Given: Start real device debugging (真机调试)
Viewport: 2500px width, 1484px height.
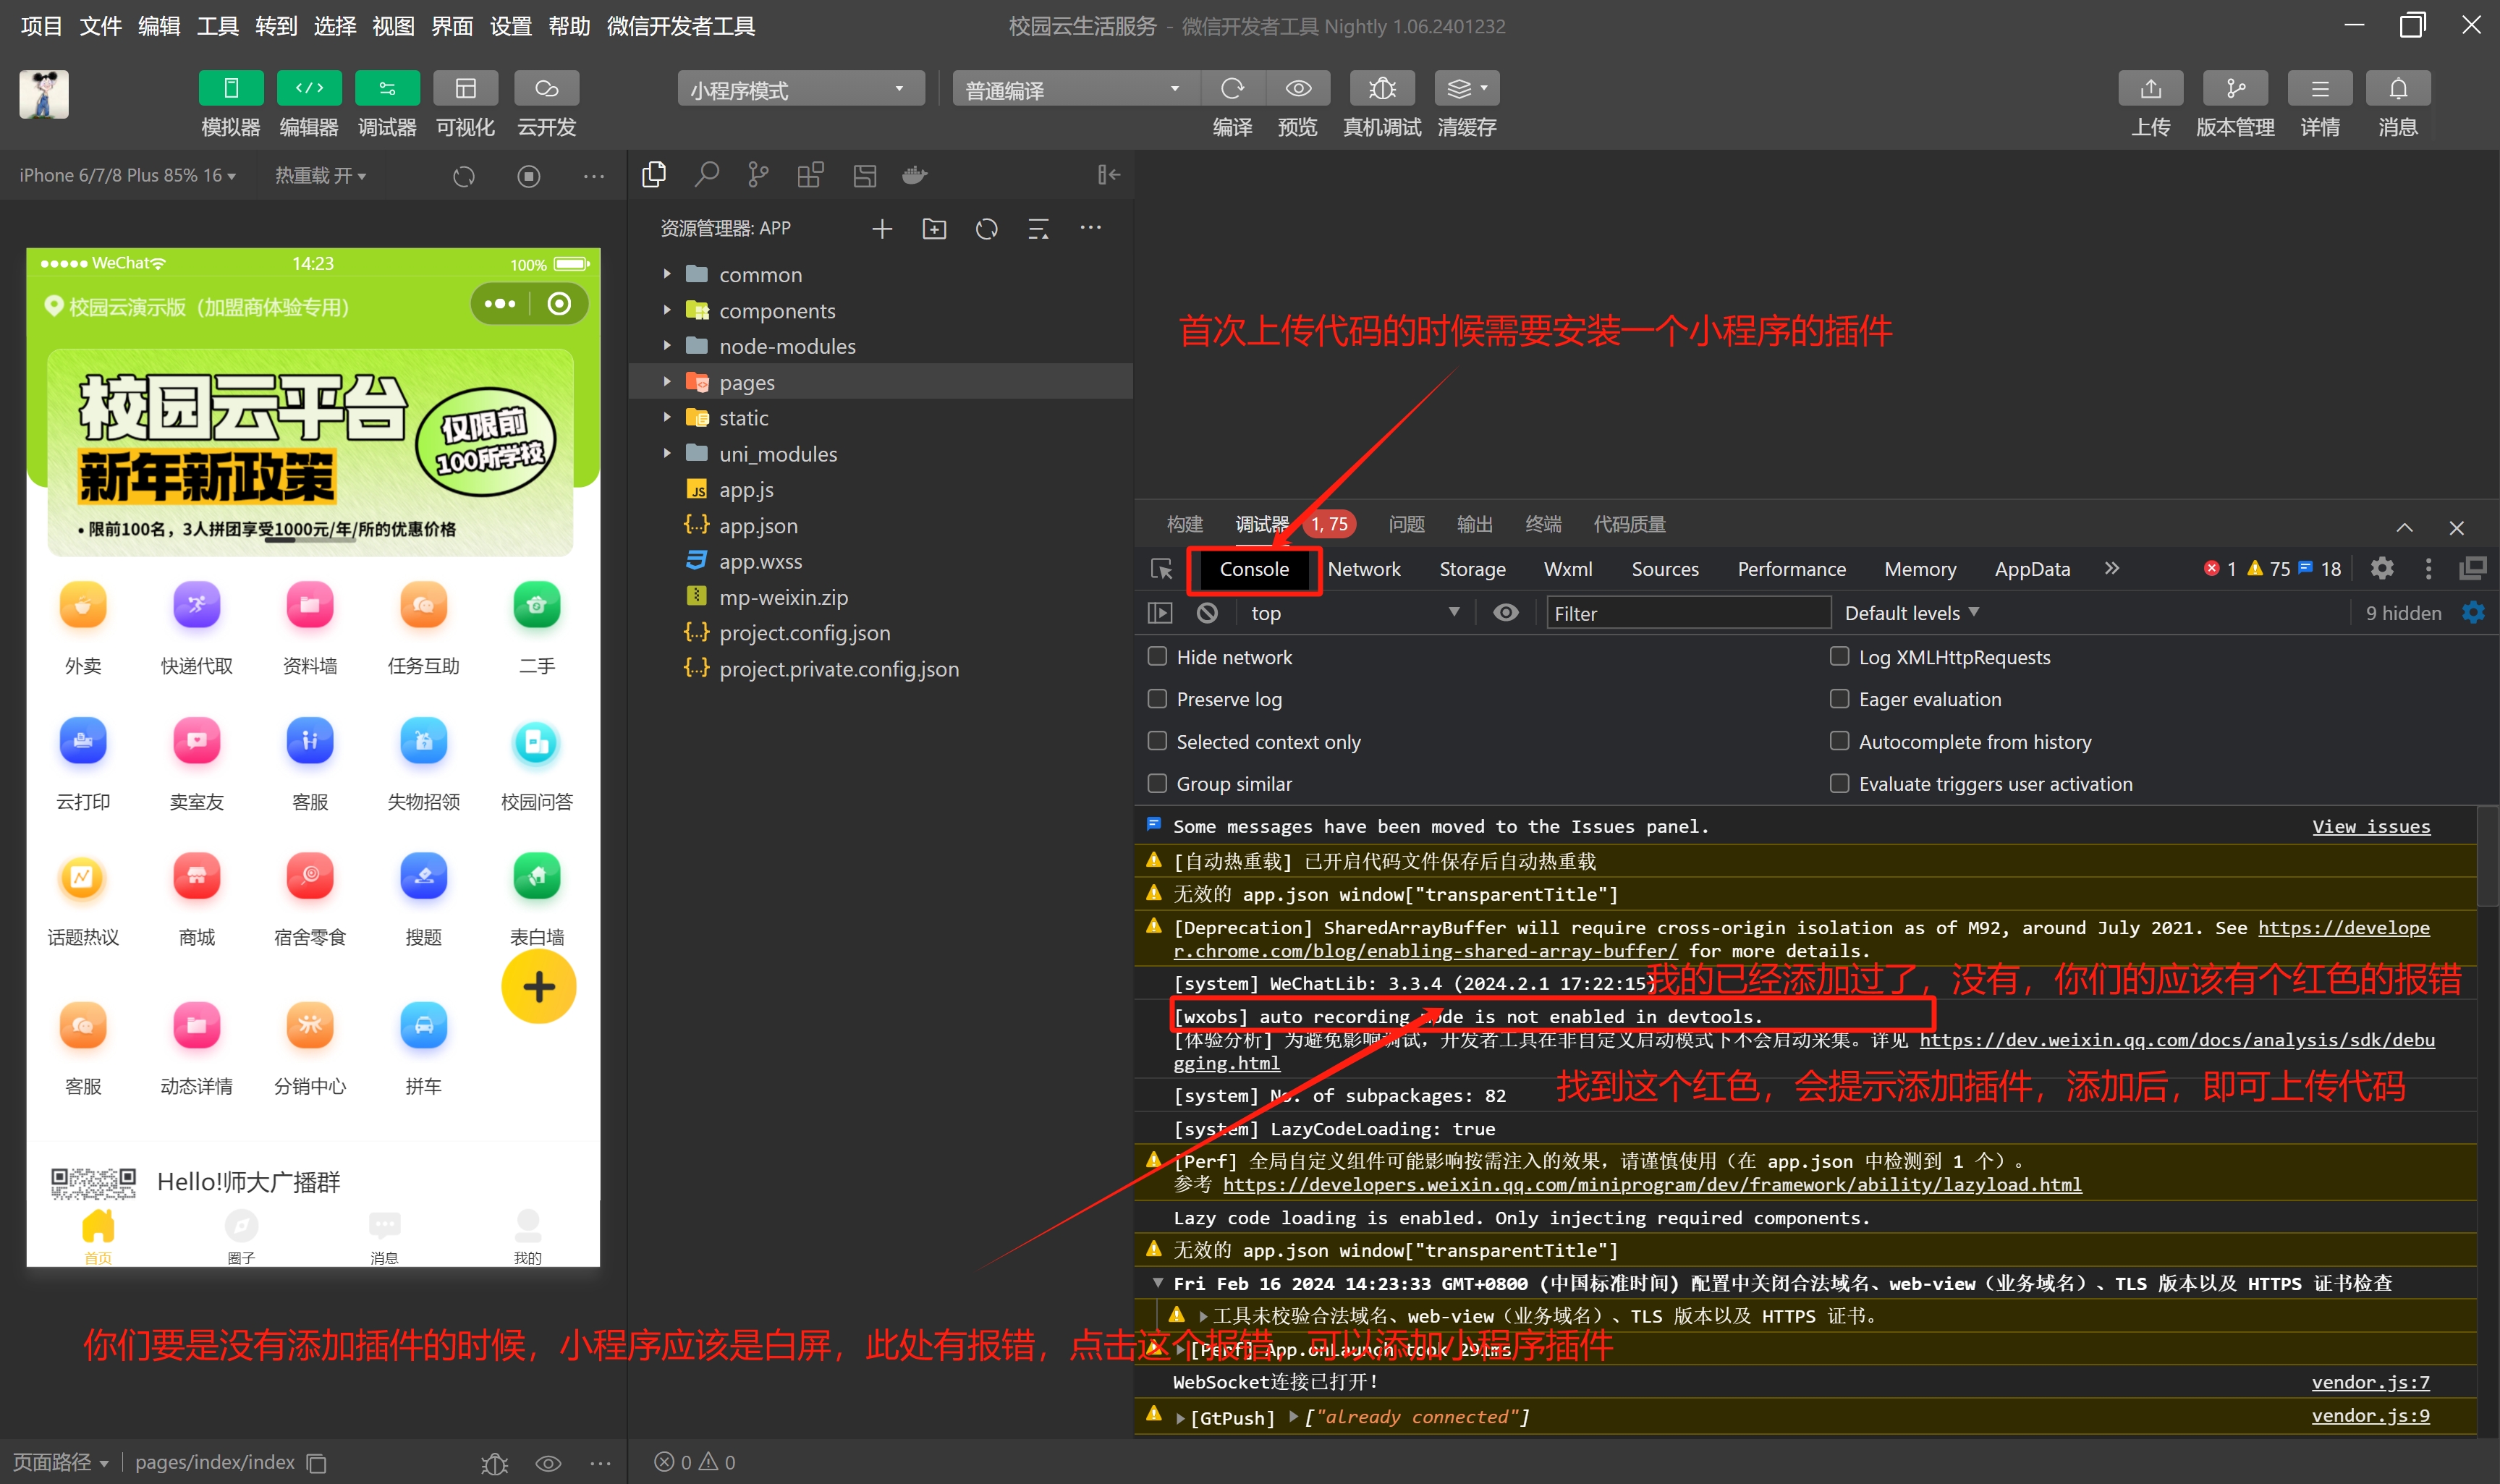Looking at the screenshot, I should pyautogui.click(x=1382, y=88).
